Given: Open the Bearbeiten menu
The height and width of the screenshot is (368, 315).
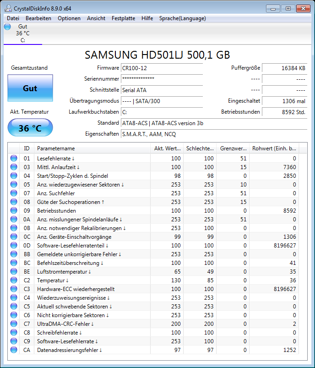Looking at the screenshot, I should point(38,18).
